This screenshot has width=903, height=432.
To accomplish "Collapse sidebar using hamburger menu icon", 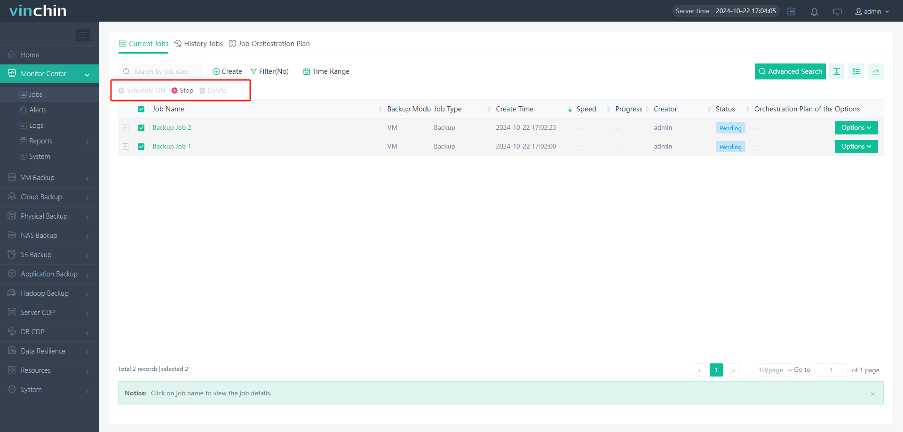I will (x=83, y=35).
